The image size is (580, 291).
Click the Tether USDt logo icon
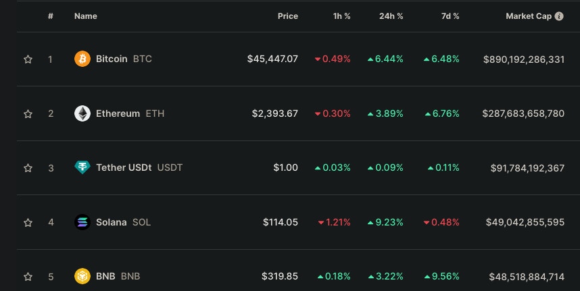click(82, 167)
